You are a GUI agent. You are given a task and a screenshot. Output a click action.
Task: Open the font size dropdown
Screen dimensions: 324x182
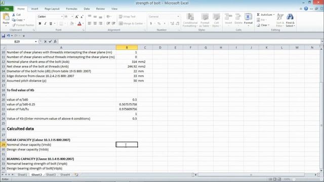click(x=72, y=17)
